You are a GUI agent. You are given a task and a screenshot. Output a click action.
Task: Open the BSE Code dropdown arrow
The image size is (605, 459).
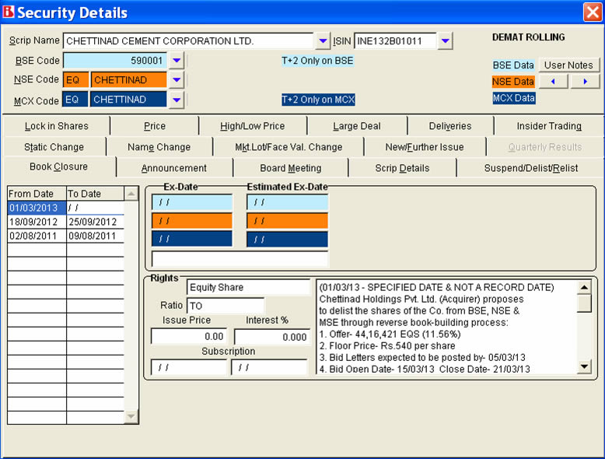pyautogui.click(x=177, y=60)
